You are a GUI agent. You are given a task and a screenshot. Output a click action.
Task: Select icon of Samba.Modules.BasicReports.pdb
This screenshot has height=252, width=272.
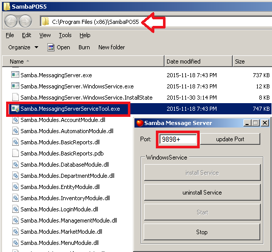tap(15, 153)
